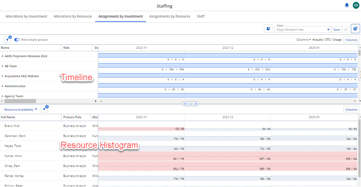Click the 2023-11 timeline period header
The height and width of the screenshot is (187, 361).
141,48
